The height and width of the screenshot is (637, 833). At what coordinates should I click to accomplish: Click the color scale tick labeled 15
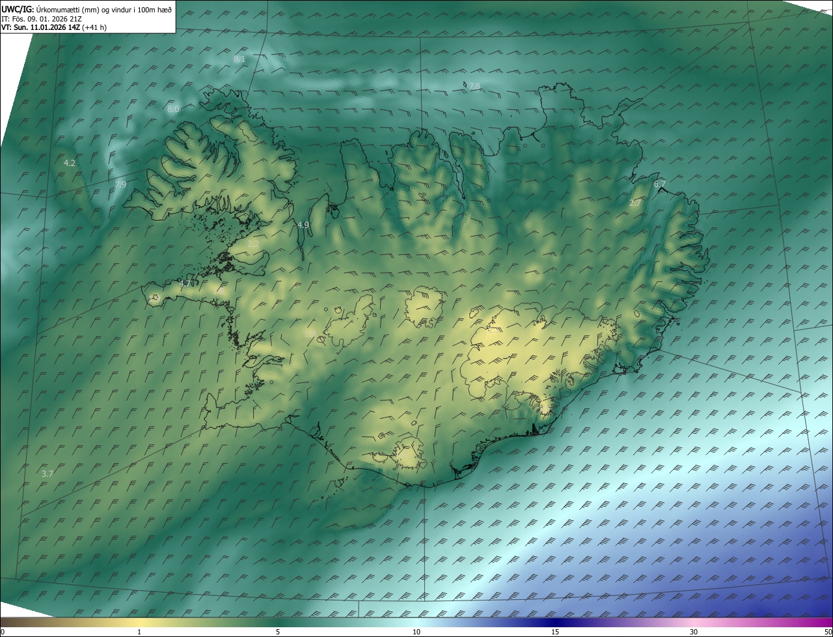555,632
